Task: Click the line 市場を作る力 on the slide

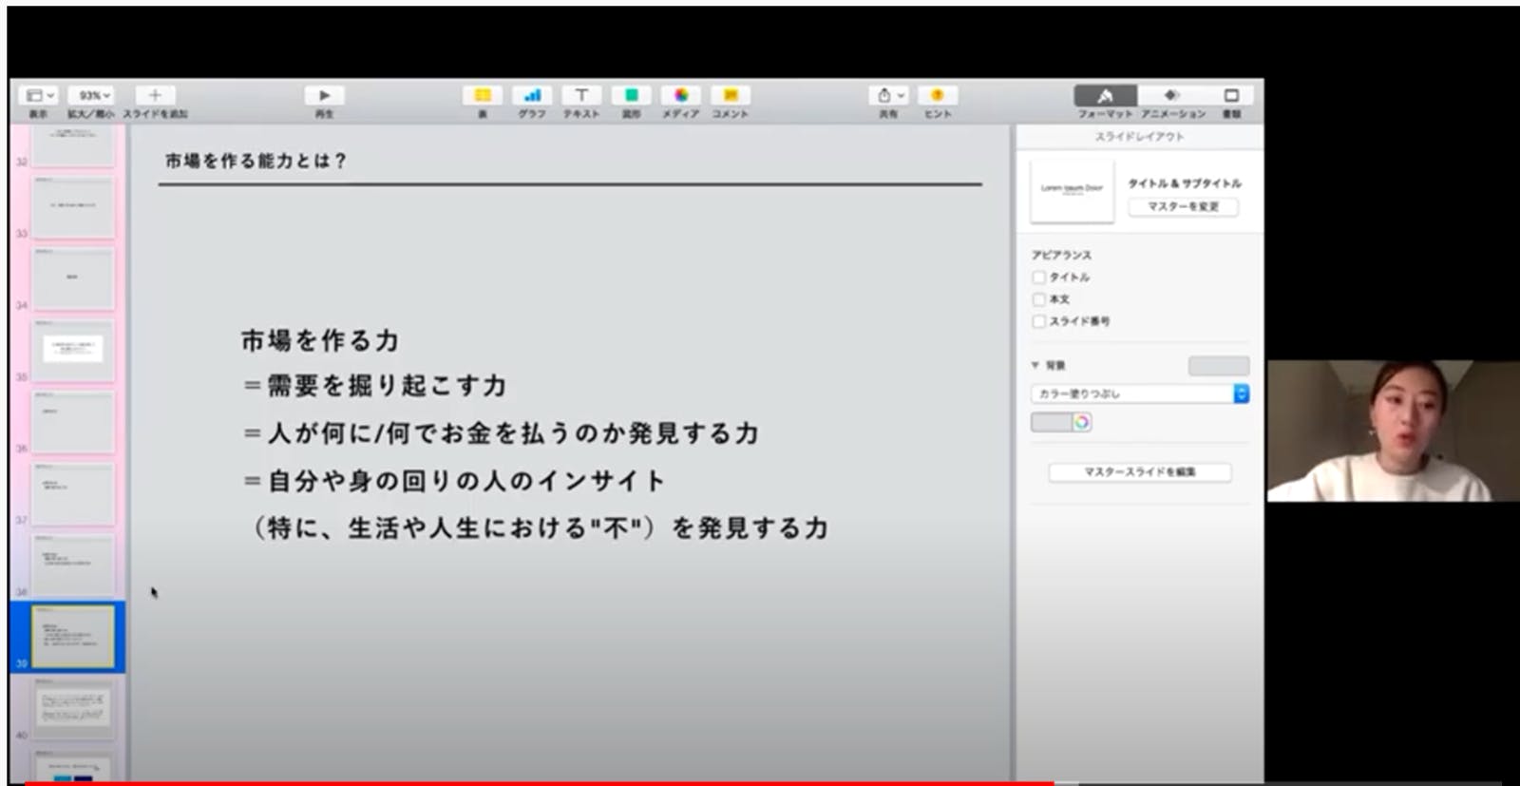Action: click(x=320, y=340)
